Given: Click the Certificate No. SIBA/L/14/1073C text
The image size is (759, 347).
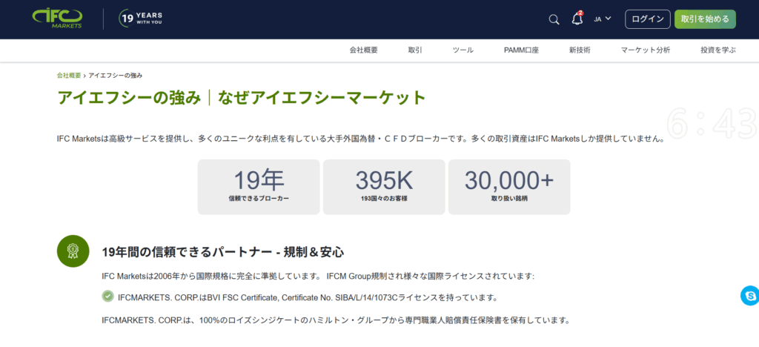Looking at the screenshot, I should point(338,297).
